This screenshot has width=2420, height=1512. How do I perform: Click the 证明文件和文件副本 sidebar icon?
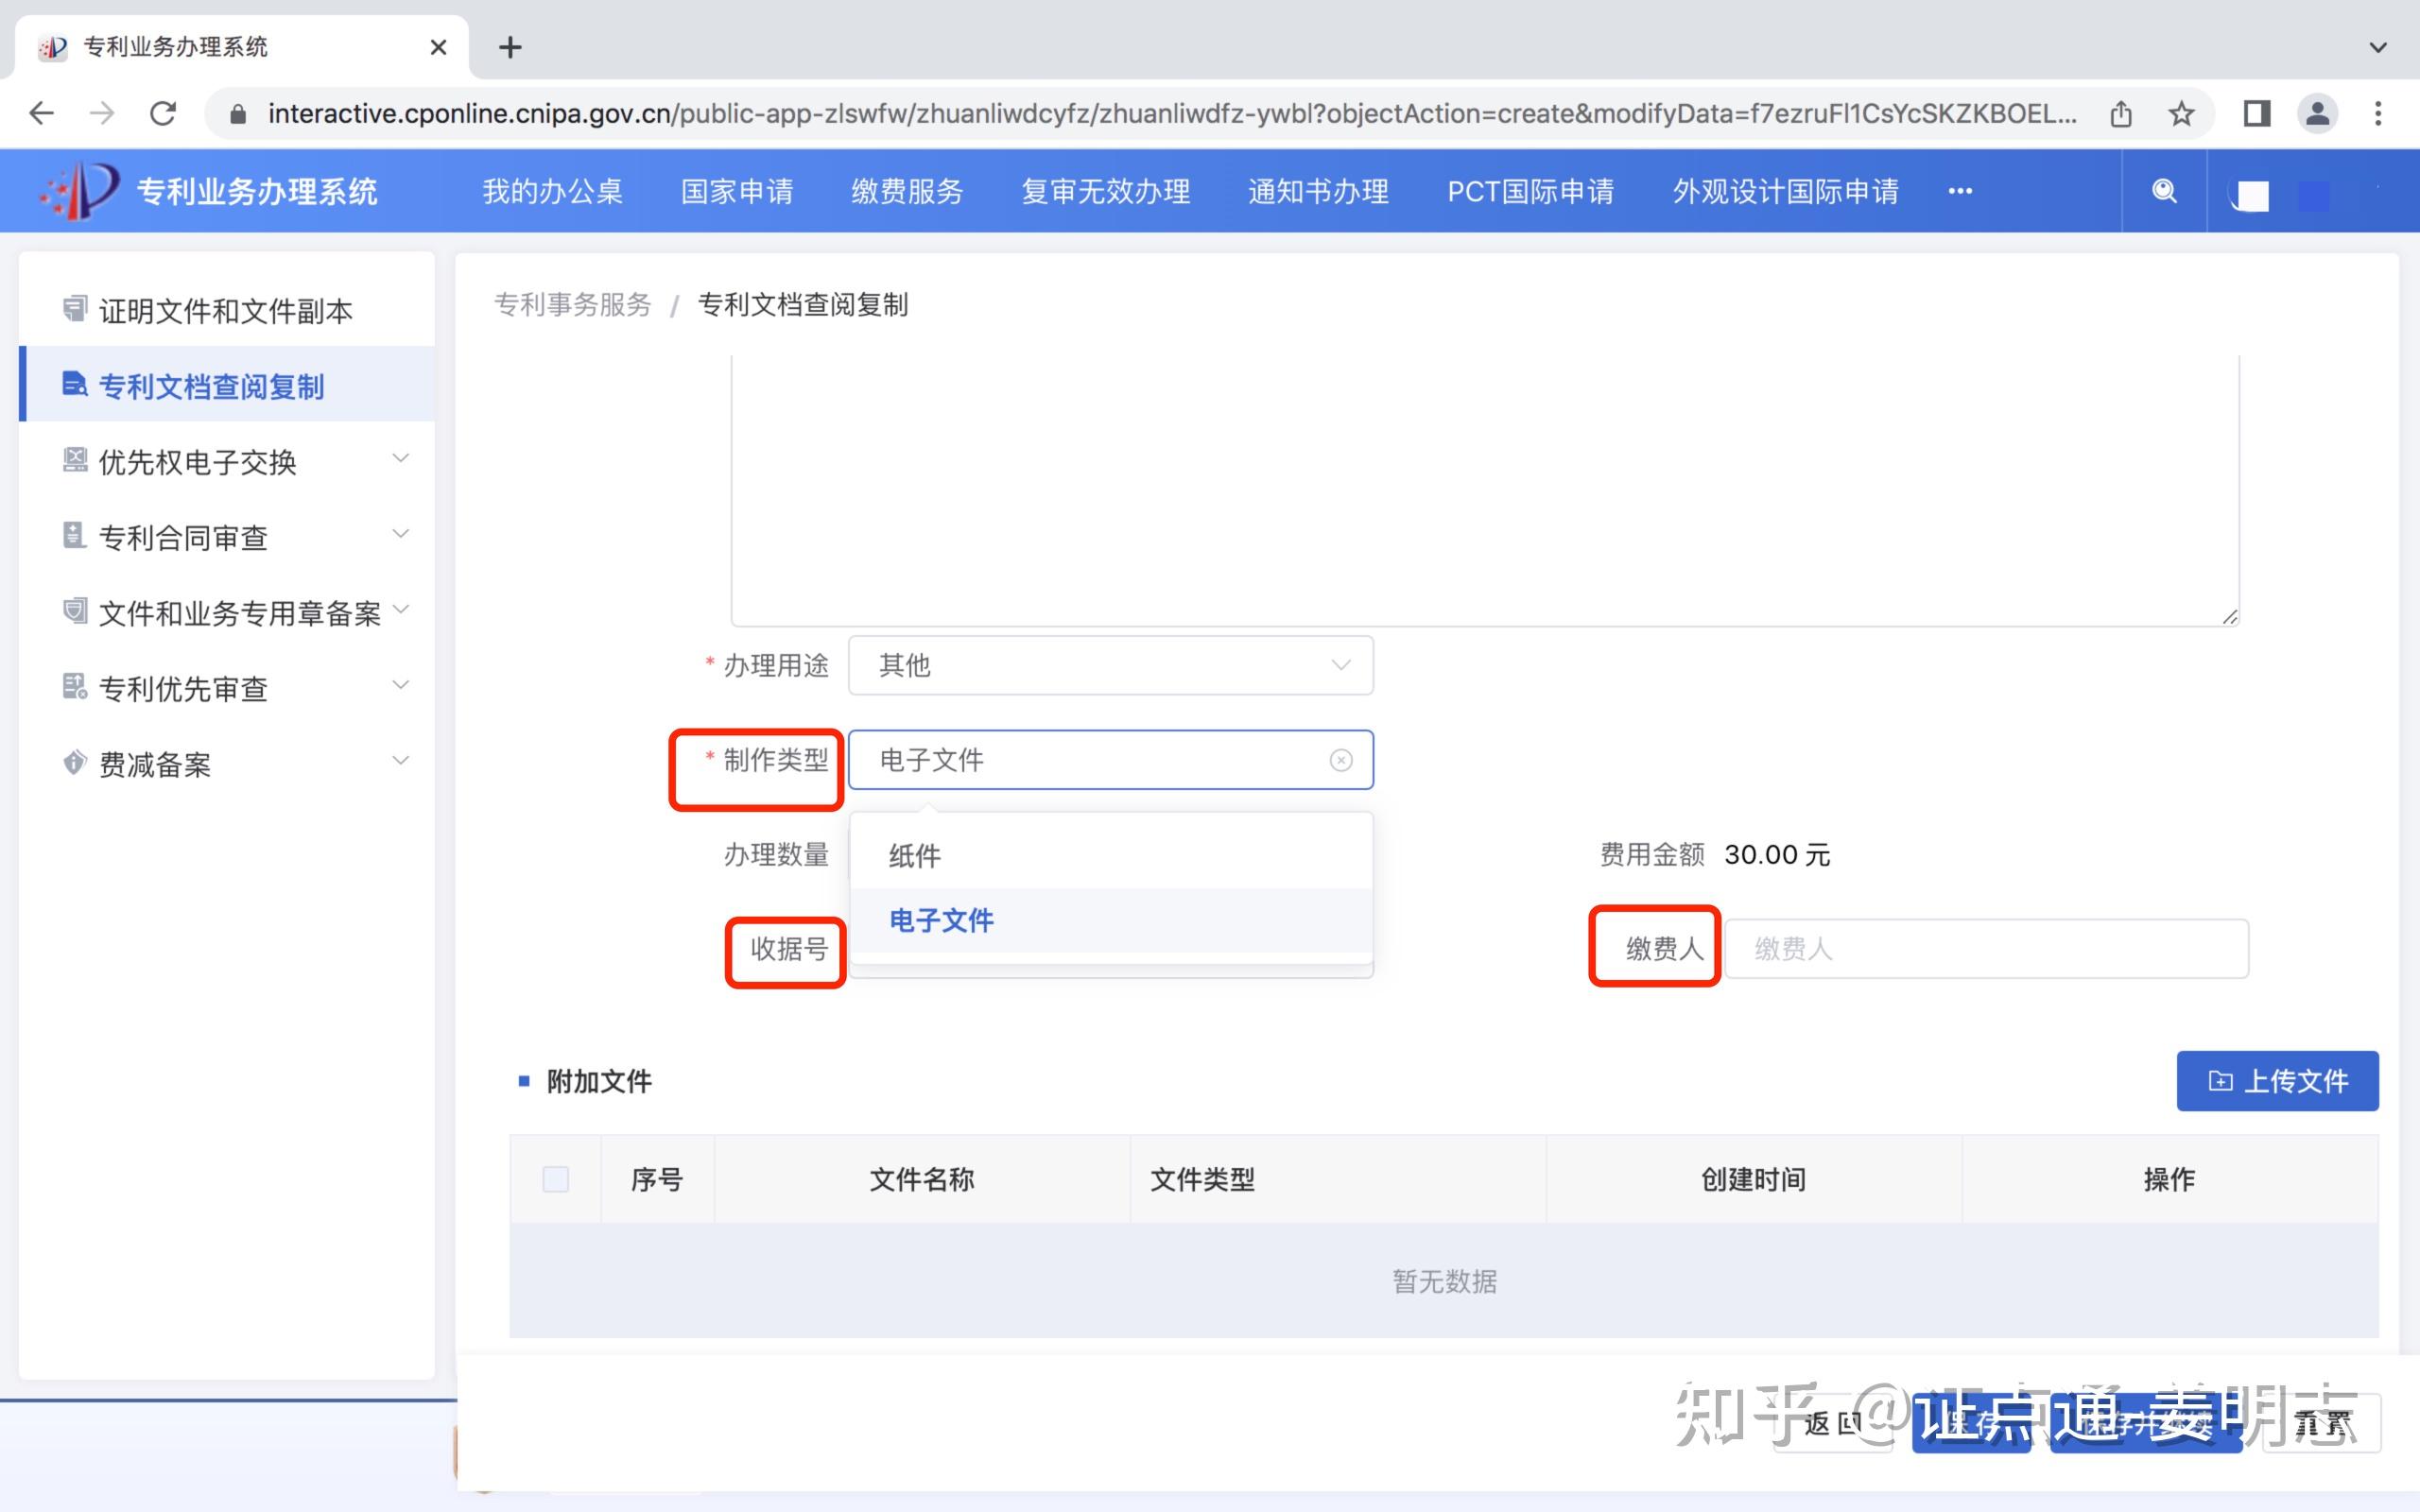(x=75, y=309)
